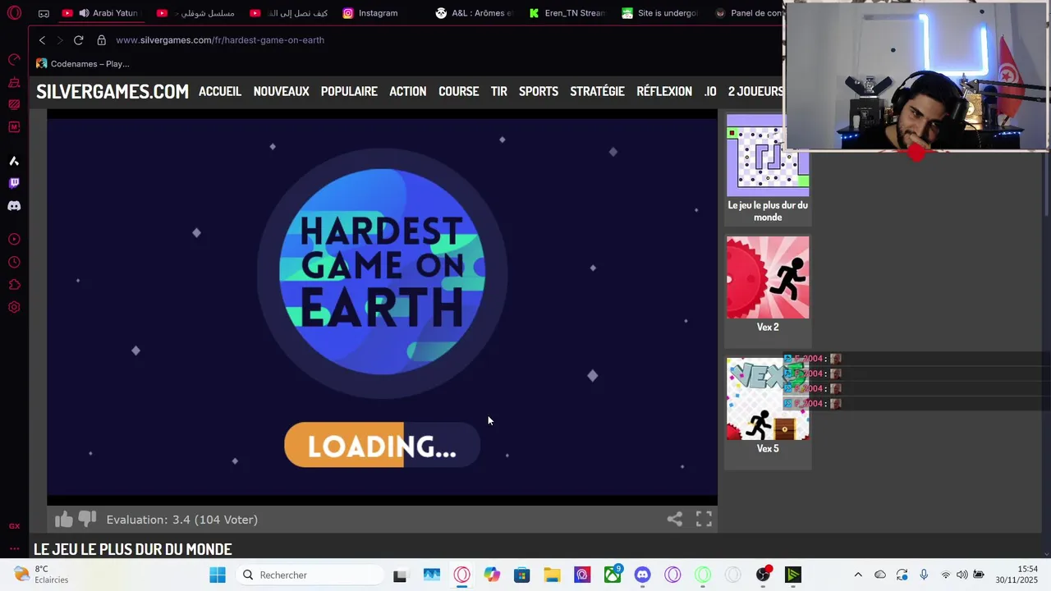Click the LE JEU LE PLUS DUR DU MONDE heading
Image resolution: width=1051 pixels, height=591 pixels.
pos(133,549)
